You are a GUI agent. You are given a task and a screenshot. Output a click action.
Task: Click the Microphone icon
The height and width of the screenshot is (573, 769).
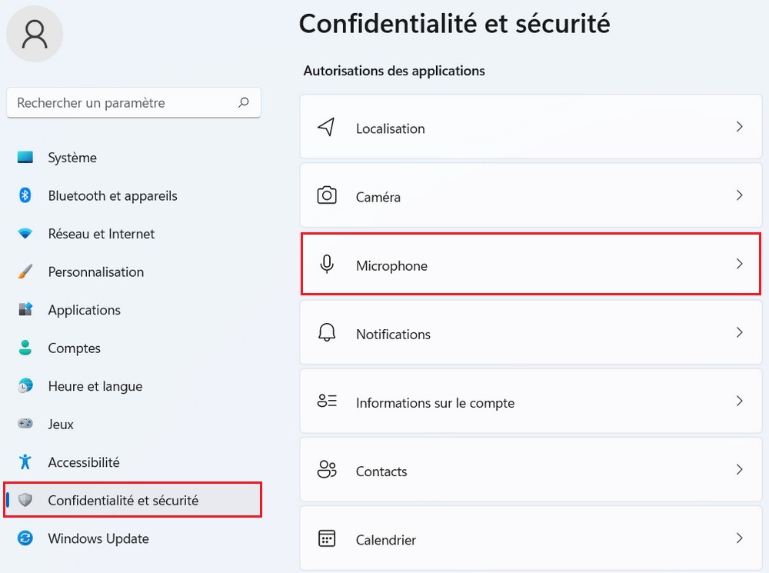[x=327, y=265]
